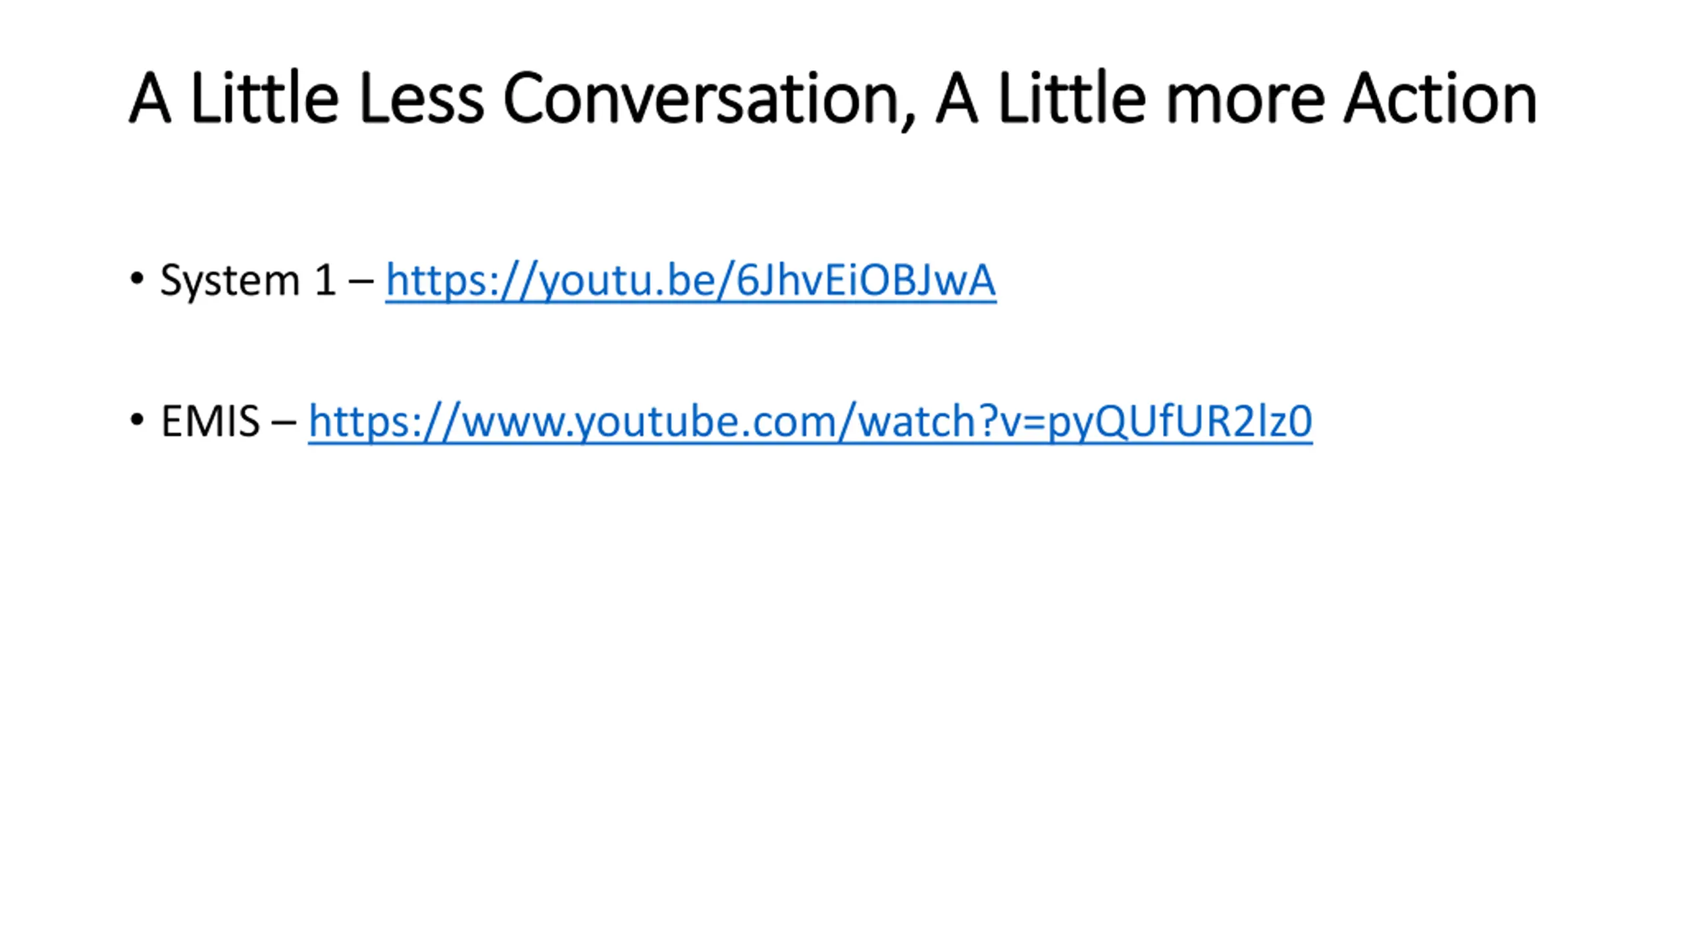Image resolution: width=1685 pixels, height=948 pixels.
Task: Click the empty slide area below the bullets
Action: click(842, 691)
